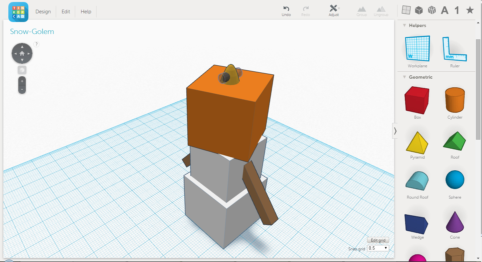Screen dimensions: 482x262
Task: Select the green Roof shape
Action: coord(455,145)
